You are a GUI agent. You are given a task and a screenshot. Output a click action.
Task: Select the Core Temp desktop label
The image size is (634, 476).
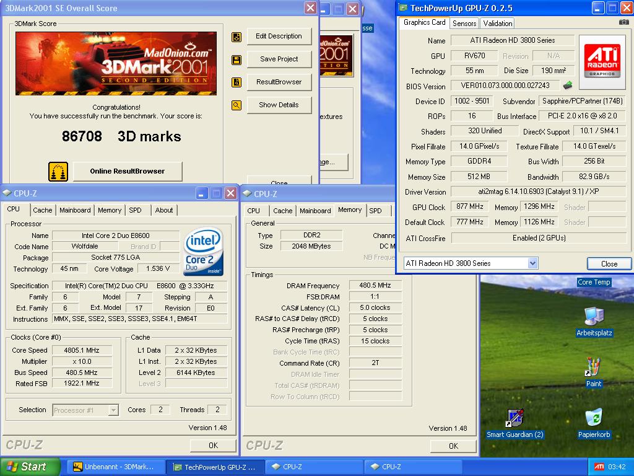pos(594,282)
